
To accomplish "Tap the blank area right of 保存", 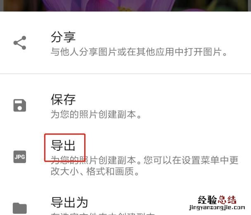I will pos(160,100).
